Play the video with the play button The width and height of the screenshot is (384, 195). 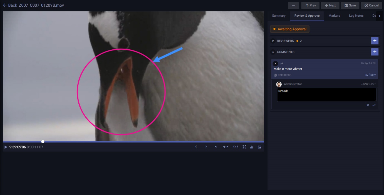tap(6, 147)
